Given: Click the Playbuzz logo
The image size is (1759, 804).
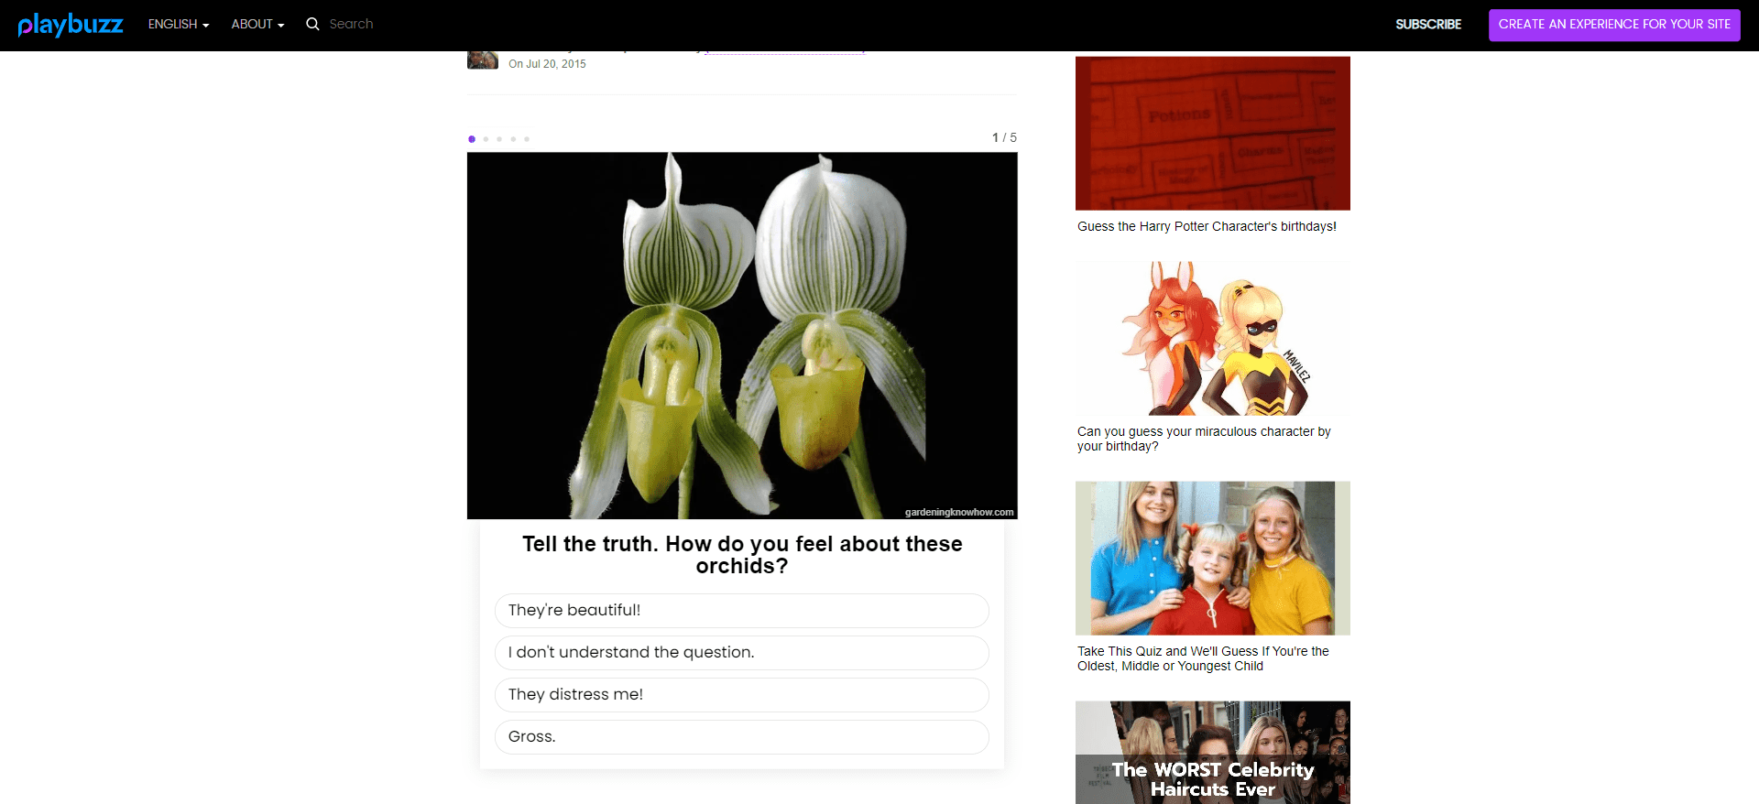Looking at the screenshot, I should 71,25.
